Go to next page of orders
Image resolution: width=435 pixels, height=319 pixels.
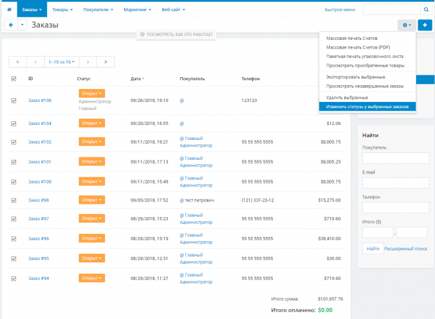tap(88, 62)
